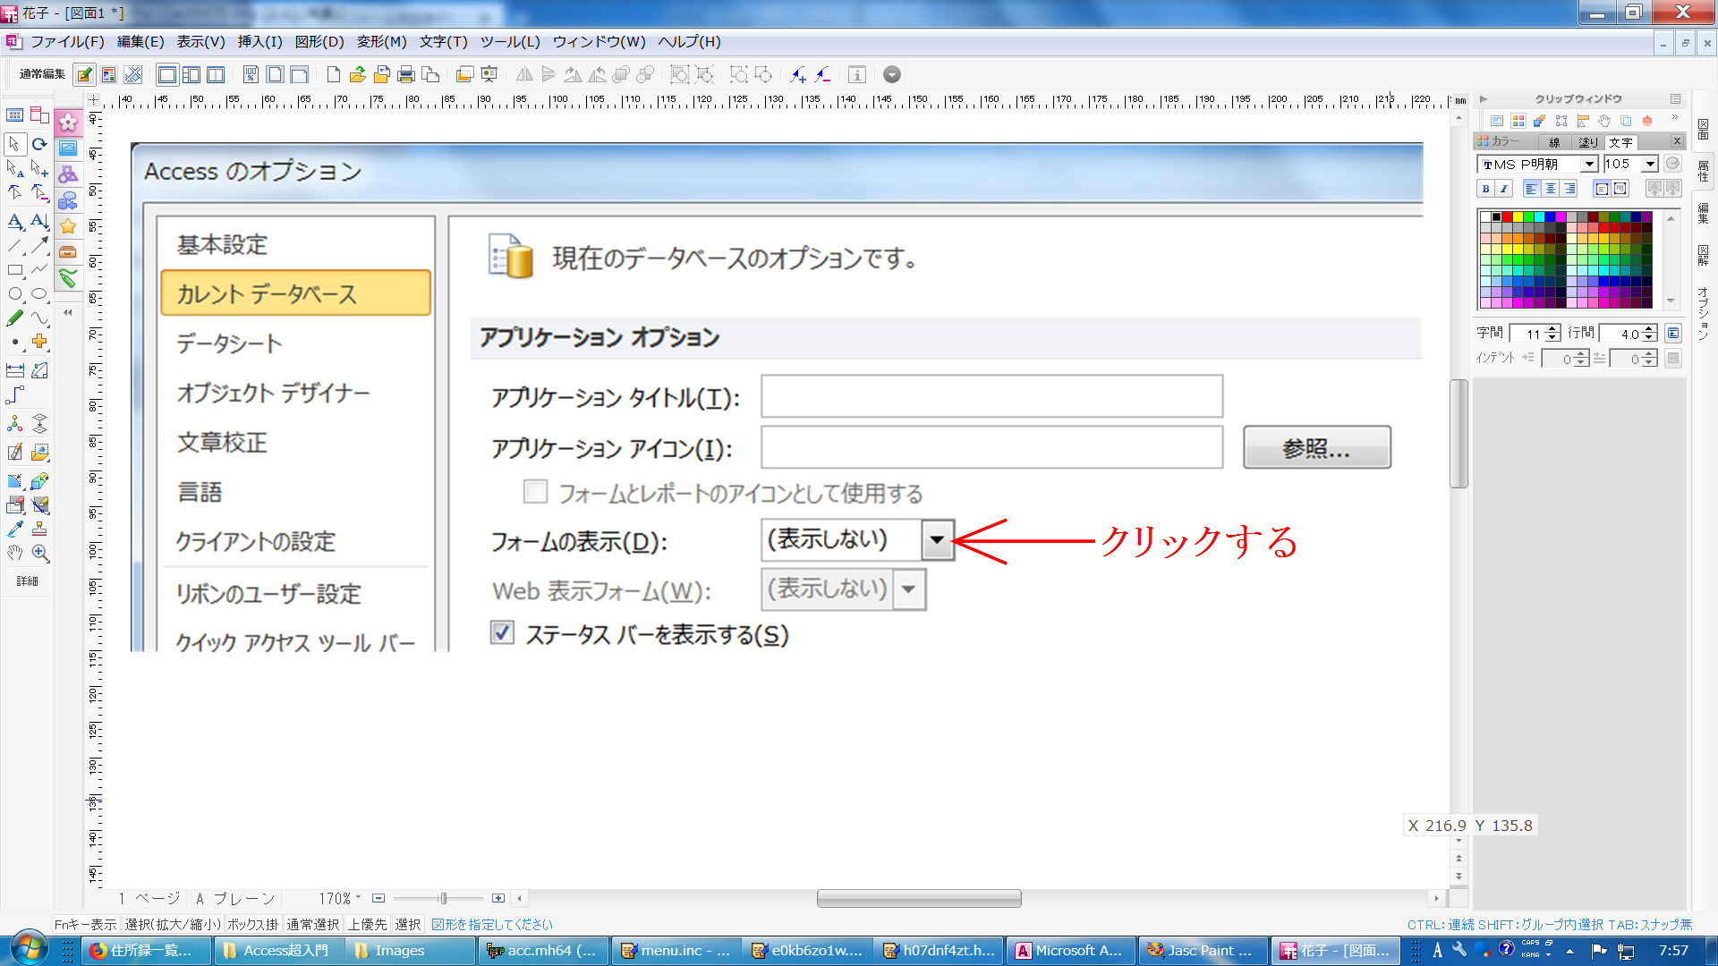The image size is (1718, 966).
Task: Click the 詳細 button under the toolbox
Action: [x=27, y=581]
